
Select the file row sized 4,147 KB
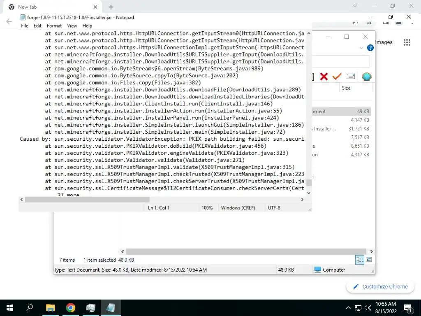coord(341,120)
